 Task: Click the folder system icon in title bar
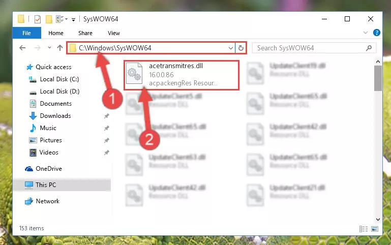click(21, 19)
